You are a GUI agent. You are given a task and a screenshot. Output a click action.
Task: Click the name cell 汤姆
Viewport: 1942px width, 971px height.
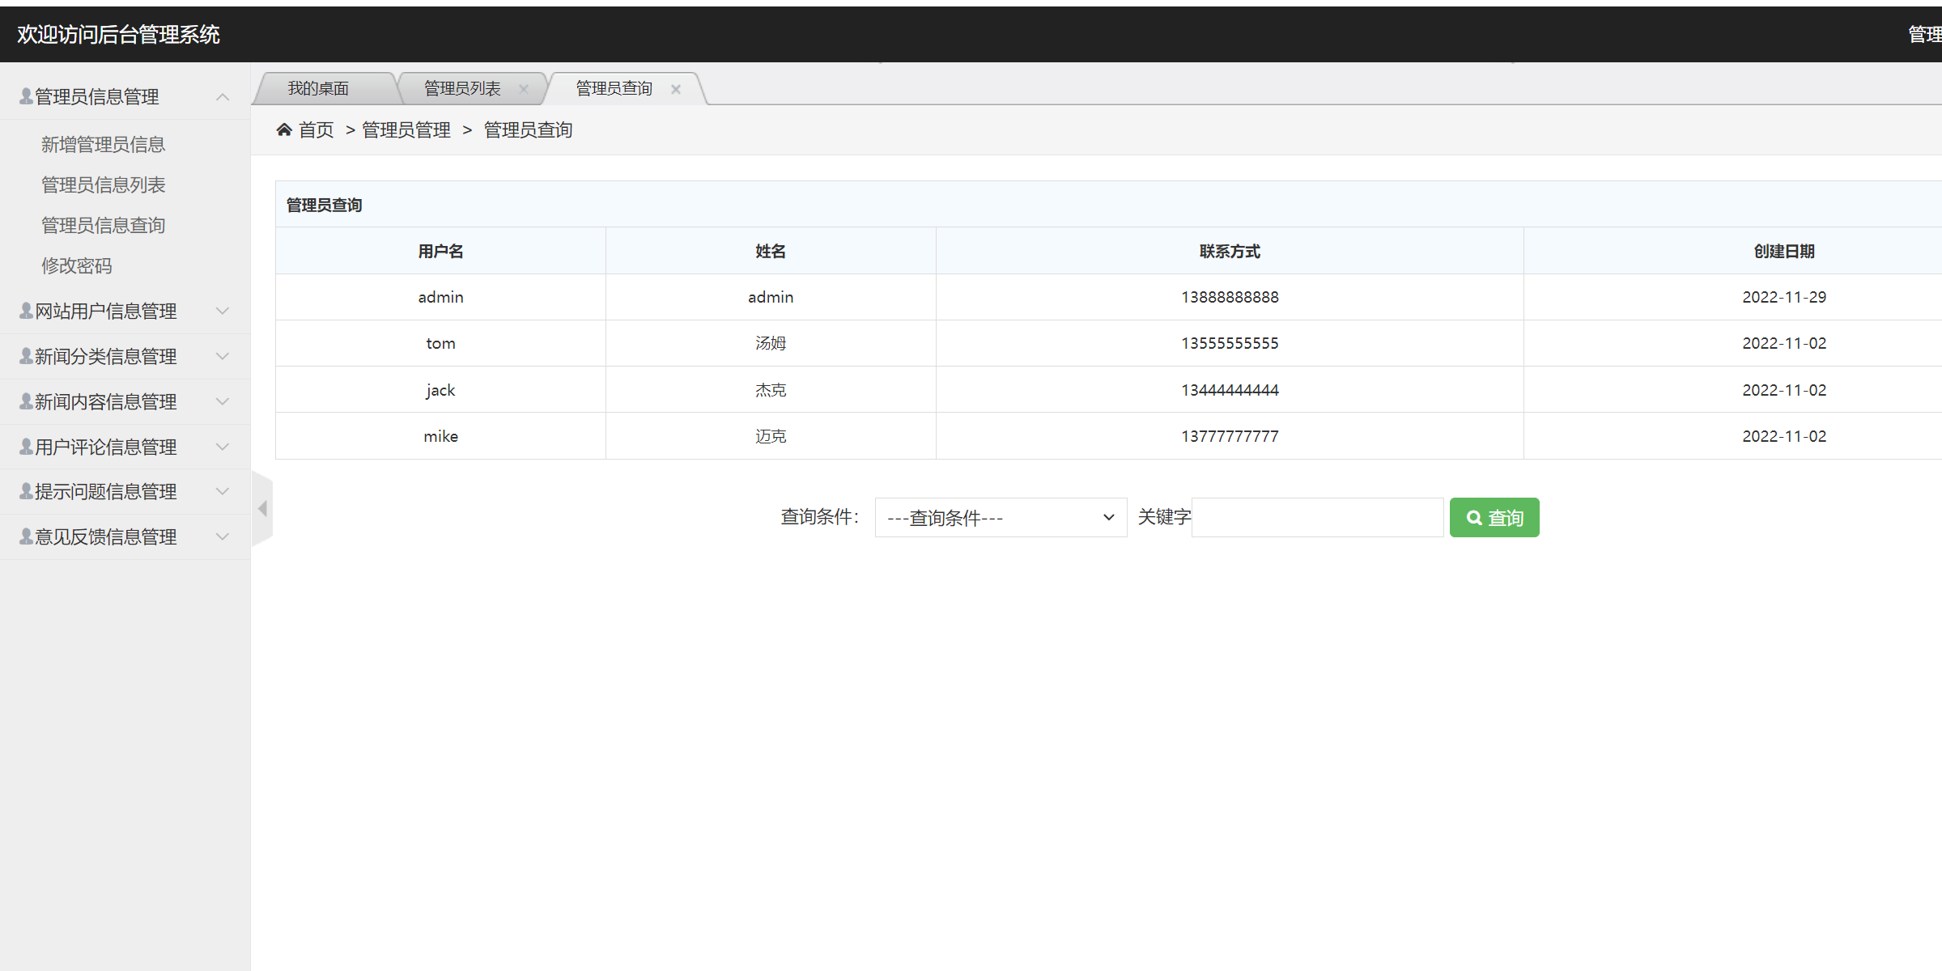[x=771, y=343]
